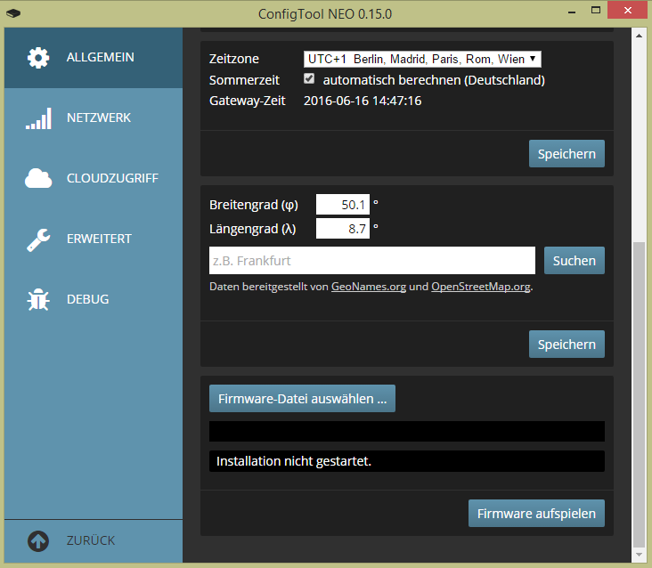Click the up-arrow Zurück icon

[38, 541]
